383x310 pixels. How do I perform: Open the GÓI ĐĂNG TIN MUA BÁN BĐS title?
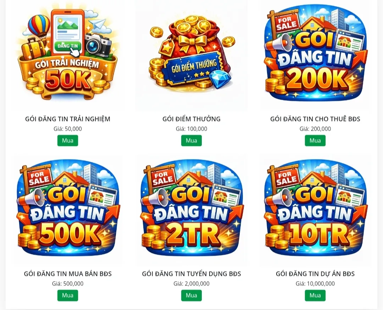click(x=68, y=273)
